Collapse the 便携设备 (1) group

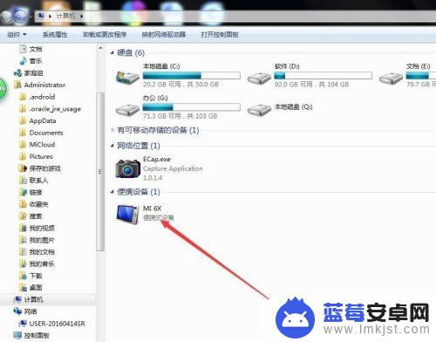tap(112, 192)
